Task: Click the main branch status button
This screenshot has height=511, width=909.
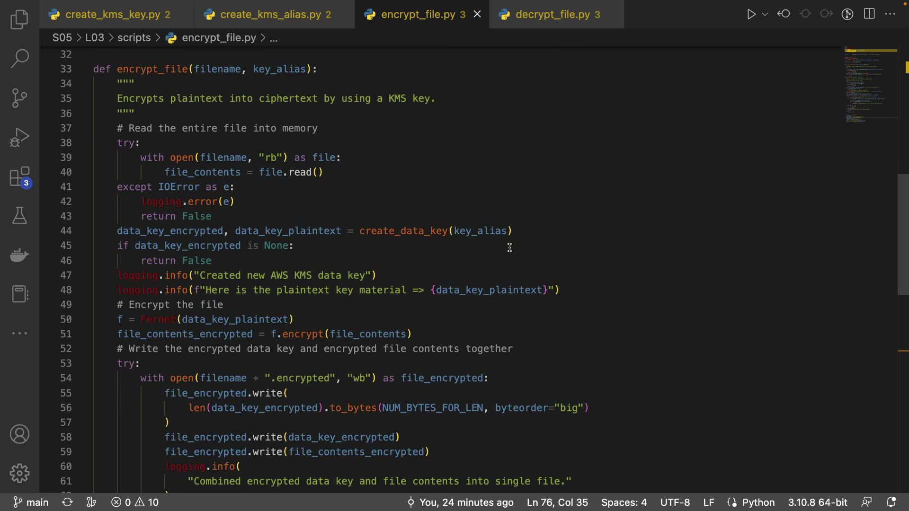Action: point(31,502)
